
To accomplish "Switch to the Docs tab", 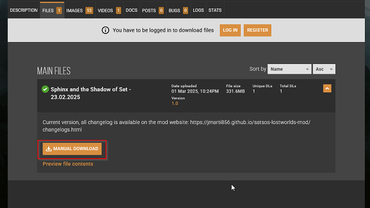I will point(131,10).
